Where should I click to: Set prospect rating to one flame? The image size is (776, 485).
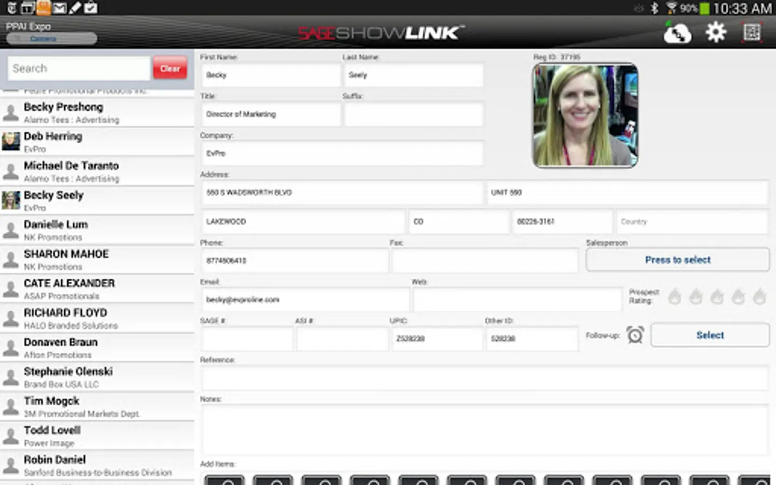[675, 296]
